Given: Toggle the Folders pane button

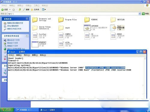Looking at the screenshot, I should pos(35,10).
